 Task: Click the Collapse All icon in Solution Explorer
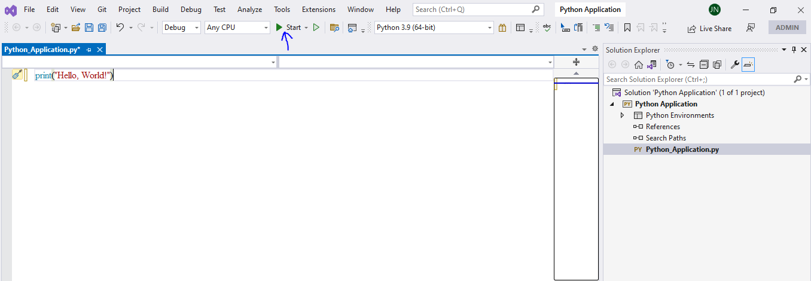coord(704,65)
